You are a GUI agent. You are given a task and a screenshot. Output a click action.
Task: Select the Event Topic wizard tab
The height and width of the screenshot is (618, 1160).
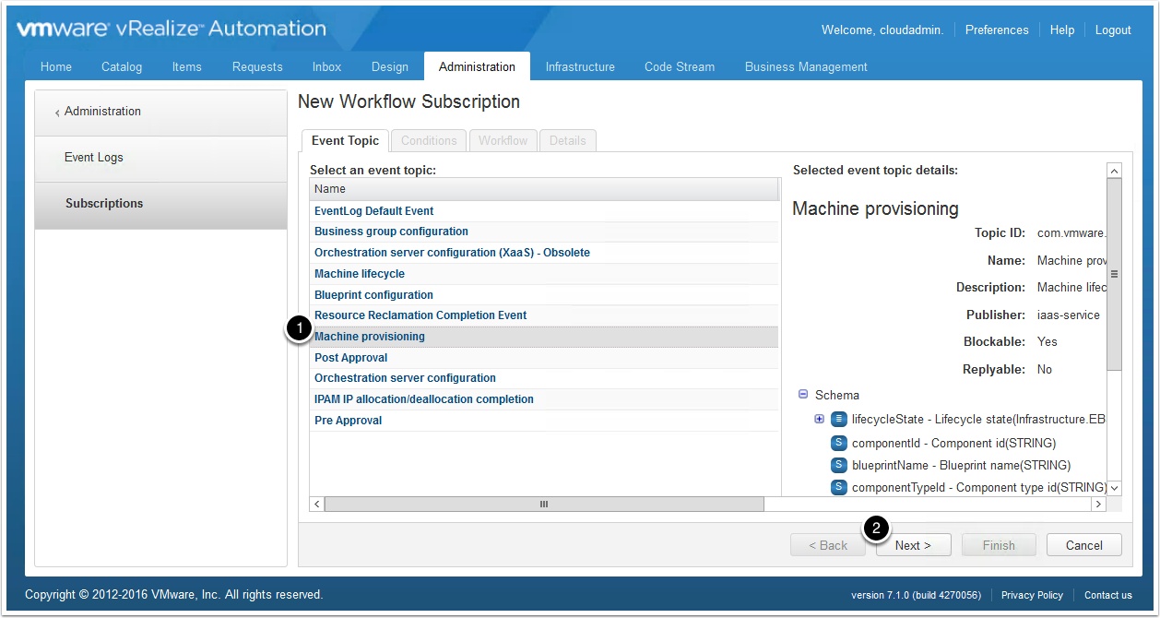[345, 140]
